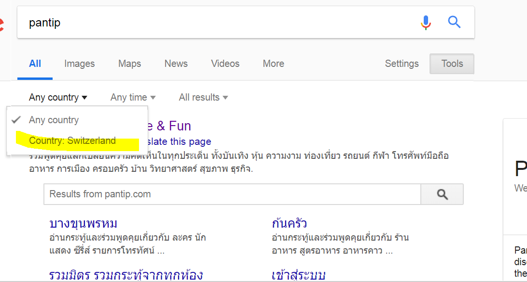Screen dimensions: 527x282
Task: Toggle the Tools button
Action: [x=452, y=64]
